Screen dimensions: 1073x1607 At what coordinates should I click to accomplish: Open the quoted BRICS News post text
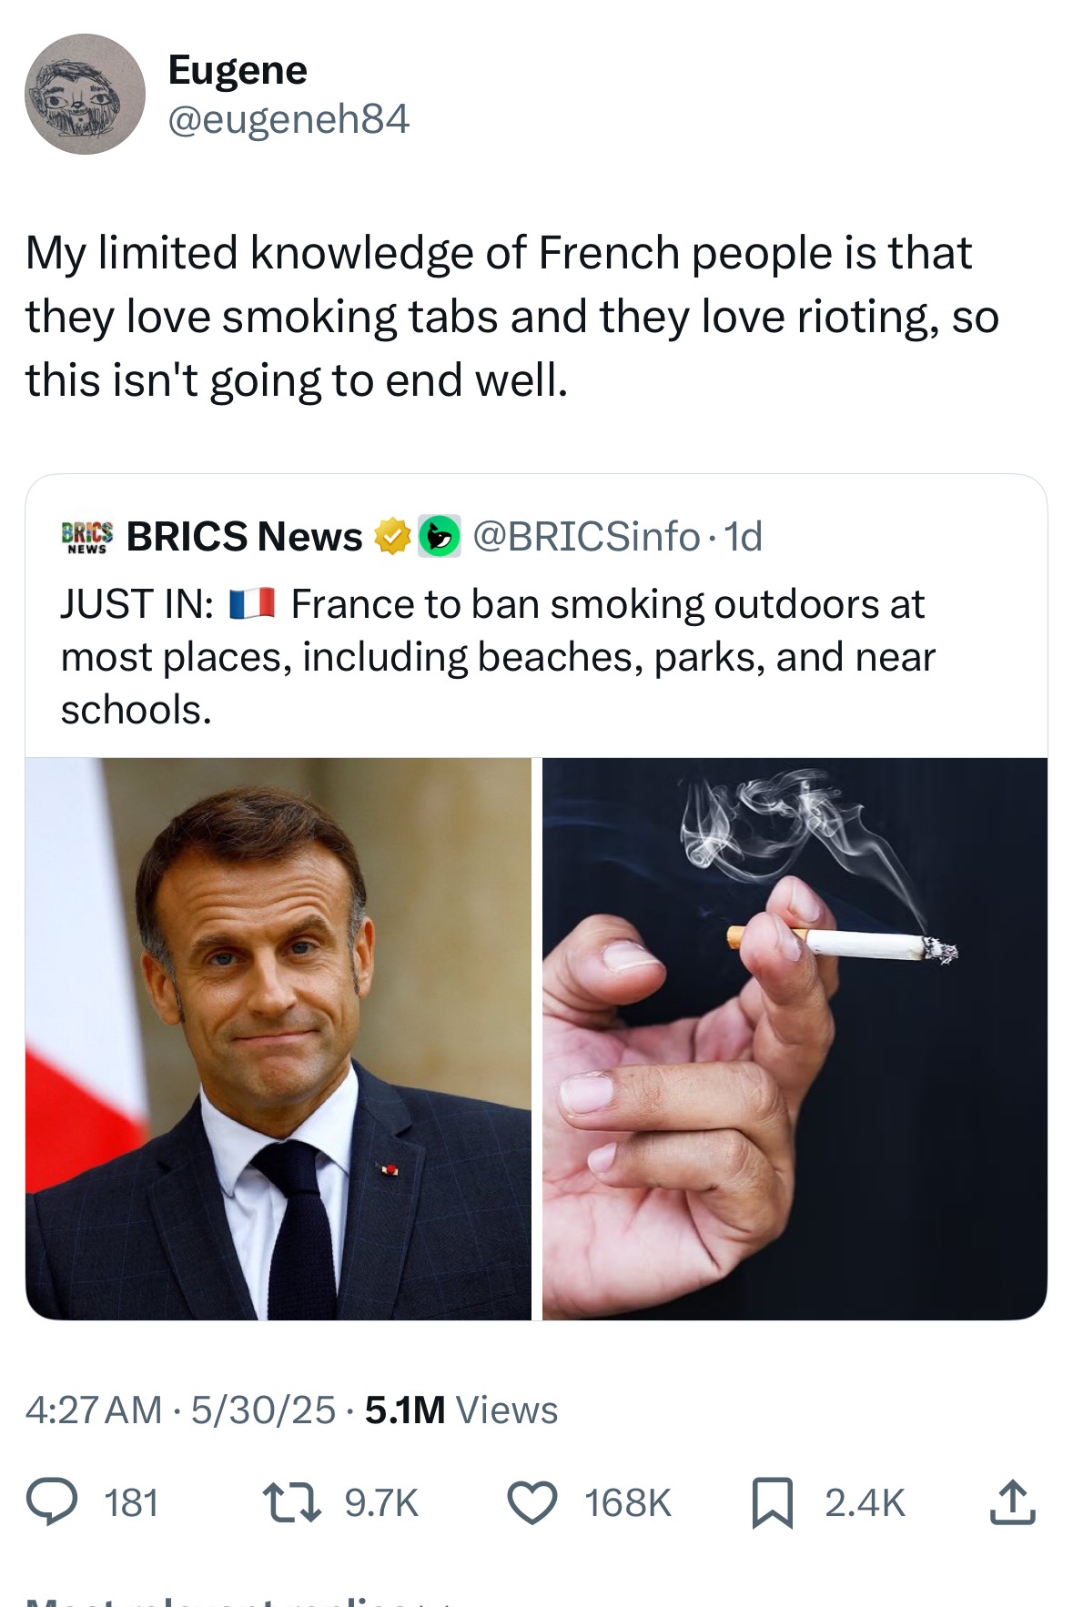point(497,656)
